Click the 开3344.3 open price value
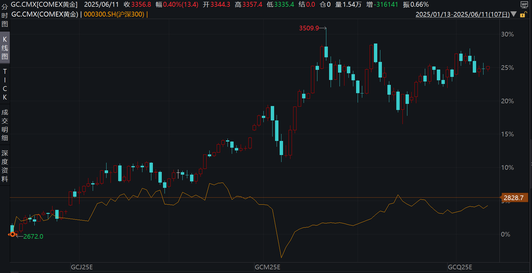The image size is (532, 273). click(216, 5)
